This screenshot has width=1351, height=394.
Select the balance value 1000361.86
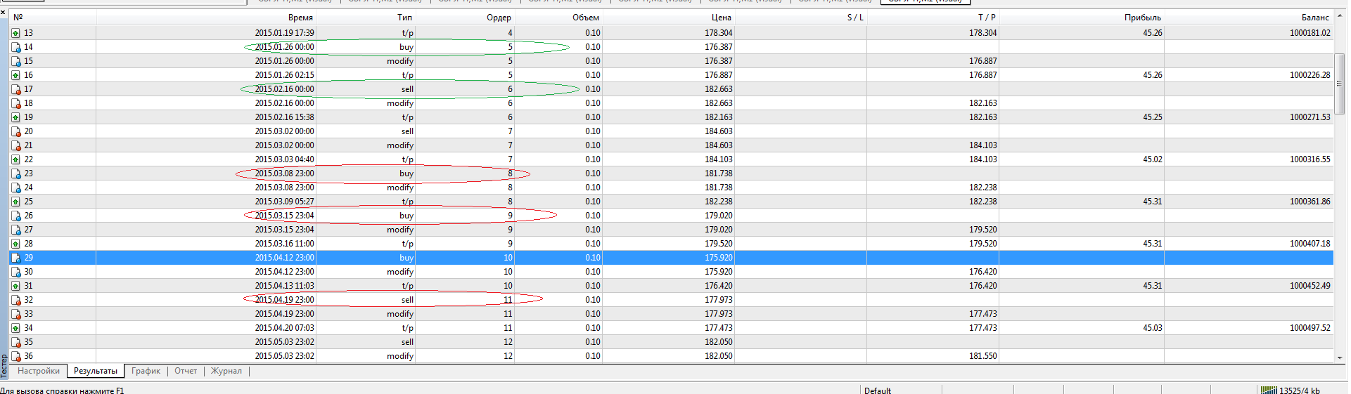tap(1310, 202)
